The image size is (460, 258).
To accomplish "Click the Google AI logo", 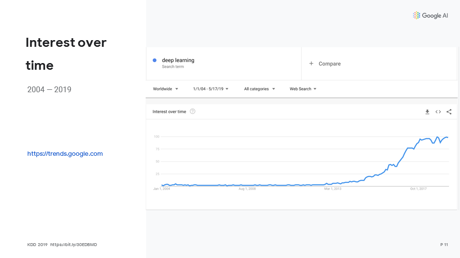I will pos(430,15).
